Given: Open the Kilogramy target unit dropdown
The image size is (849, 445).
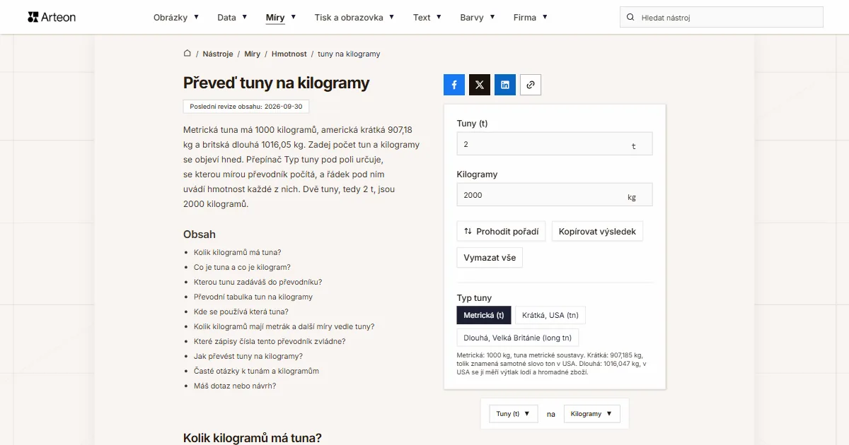Looking at the screenshot, I should [592, 414].
